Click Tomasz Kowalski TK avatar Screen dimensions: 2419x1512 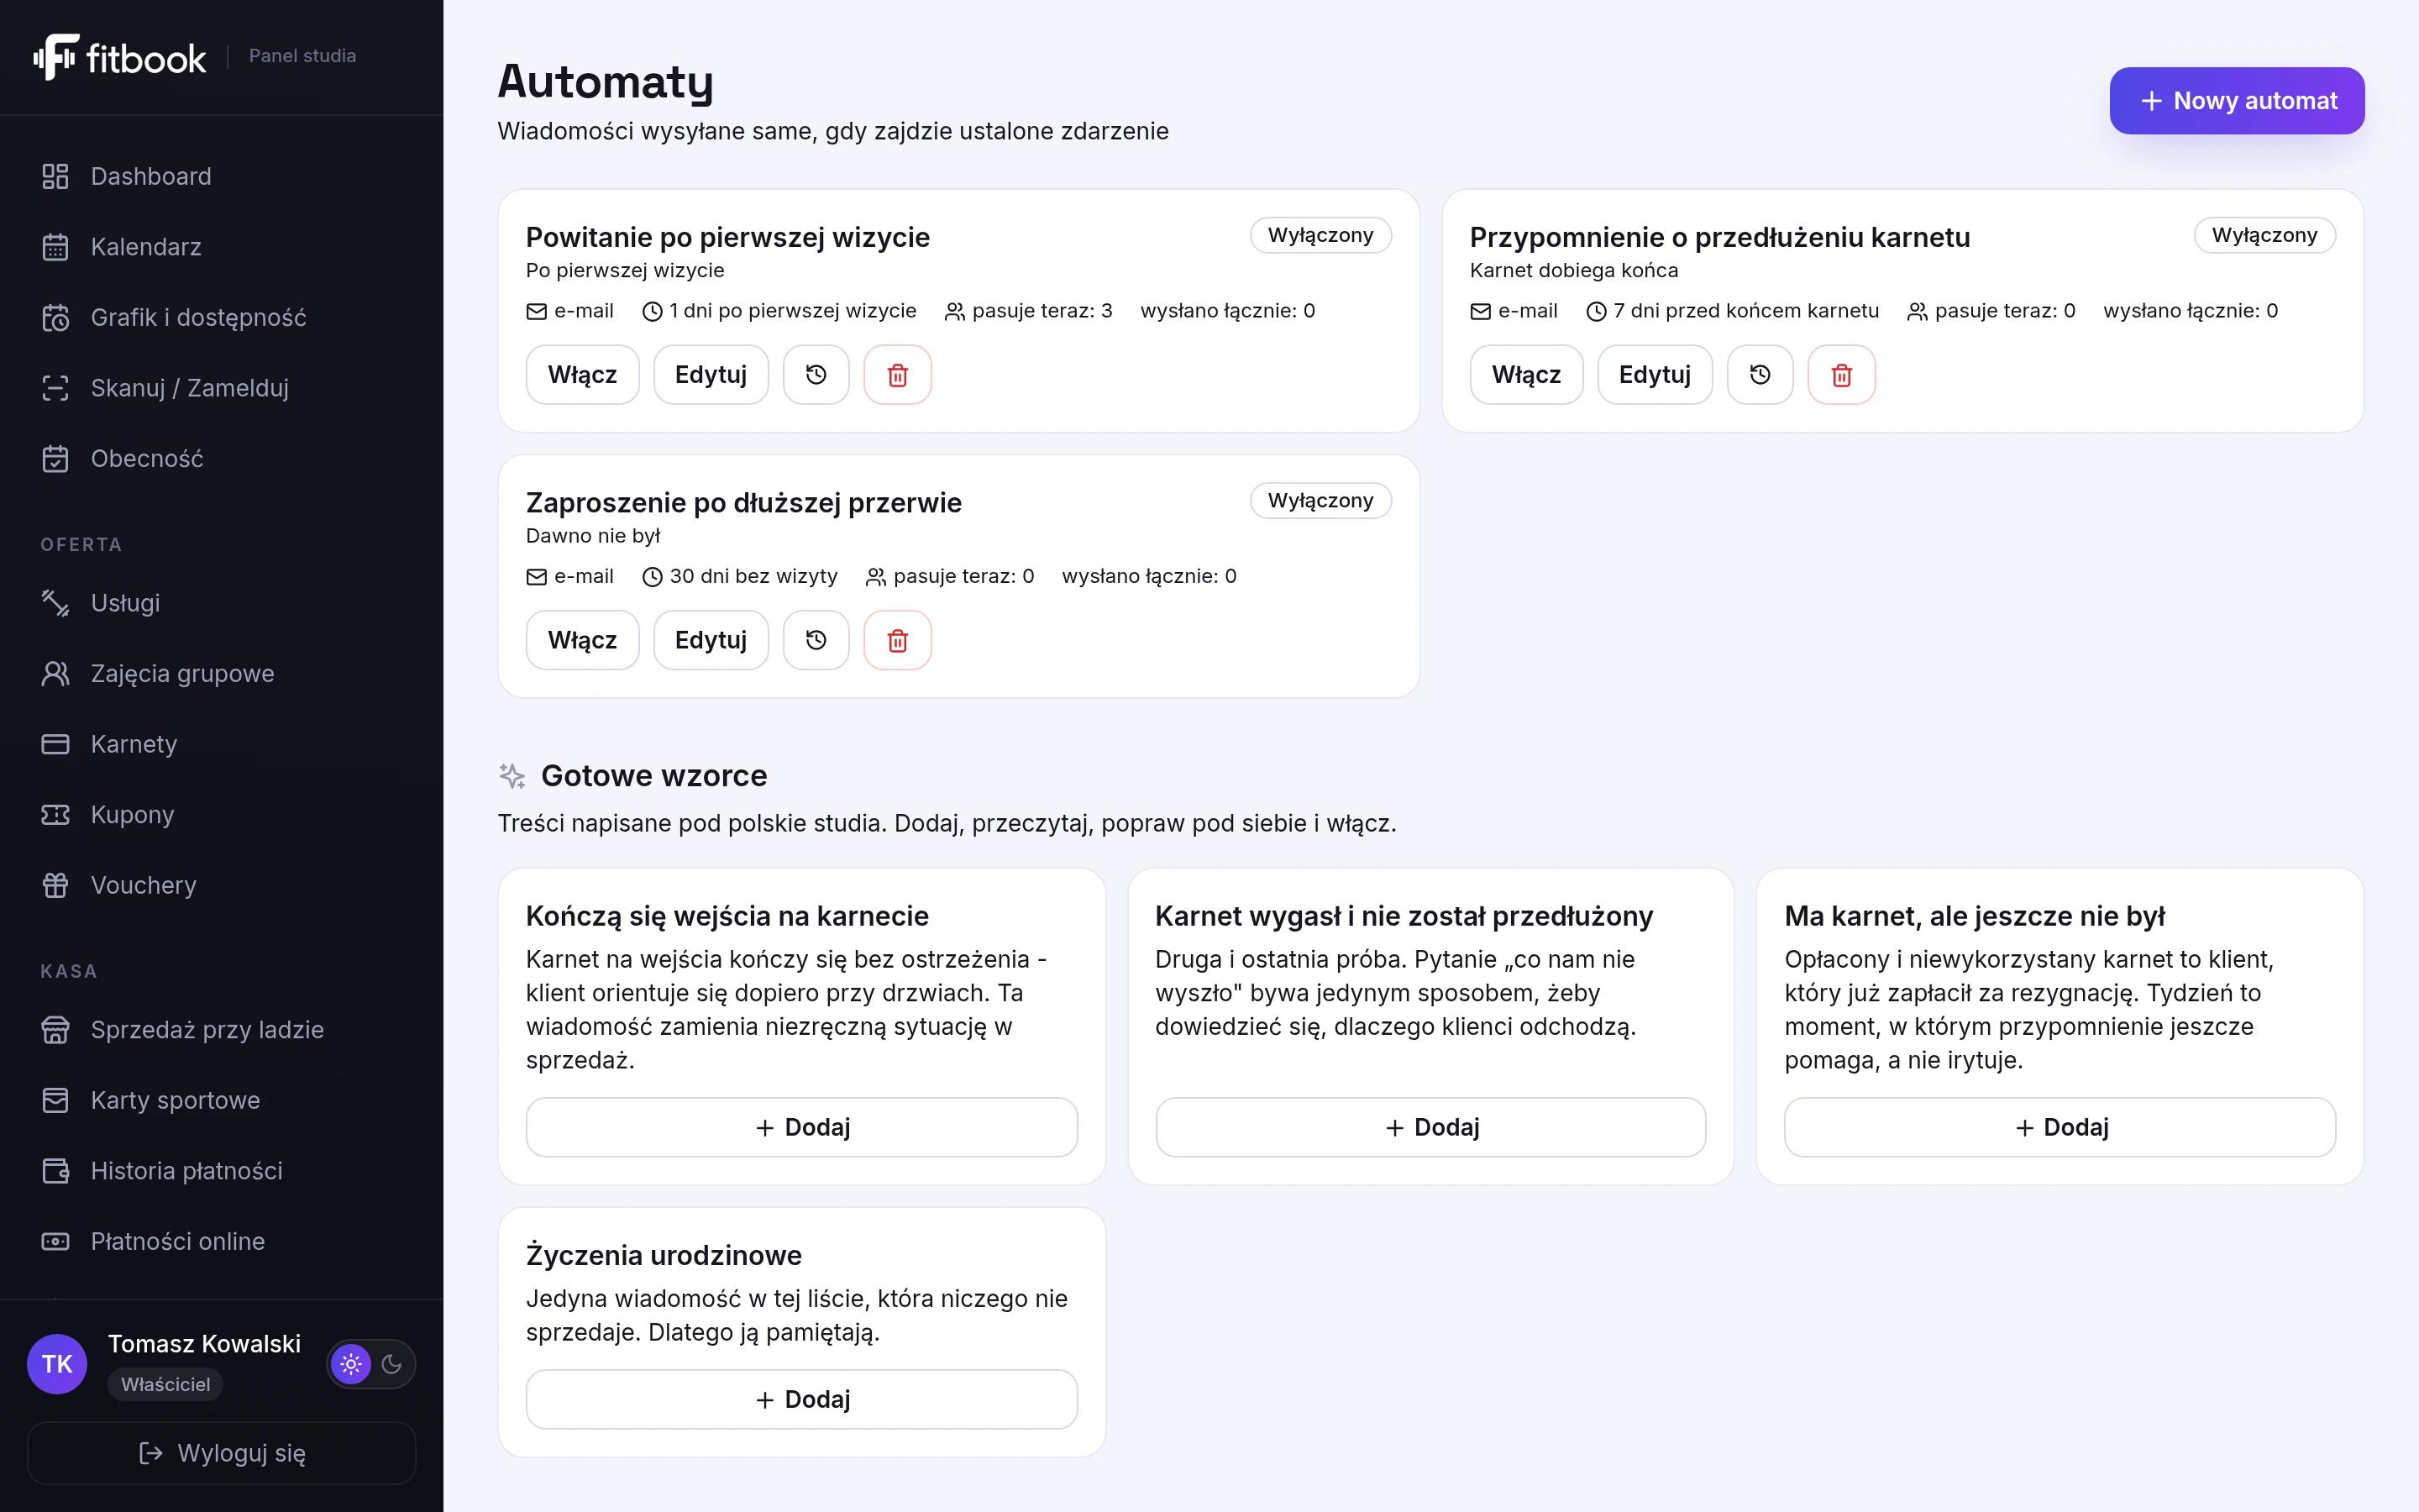(57, 1364)
